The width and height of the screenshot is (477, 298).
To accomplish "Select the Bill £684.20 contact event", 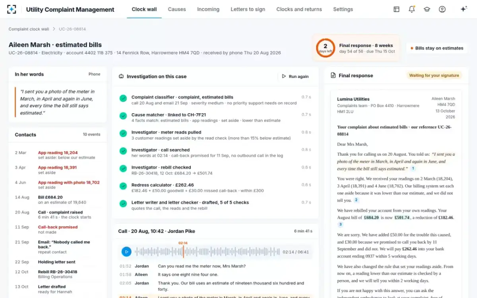I will [58, 199].
